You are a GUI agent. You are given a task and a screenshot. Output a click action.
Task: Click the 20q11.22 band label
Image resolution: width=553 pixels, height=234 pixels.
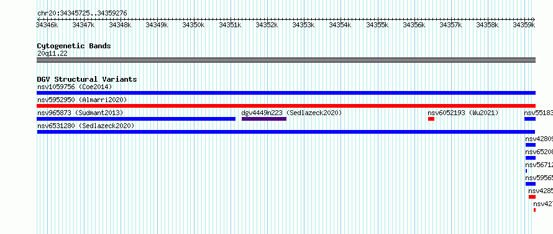pyautogui.click(x=52, y=54)
